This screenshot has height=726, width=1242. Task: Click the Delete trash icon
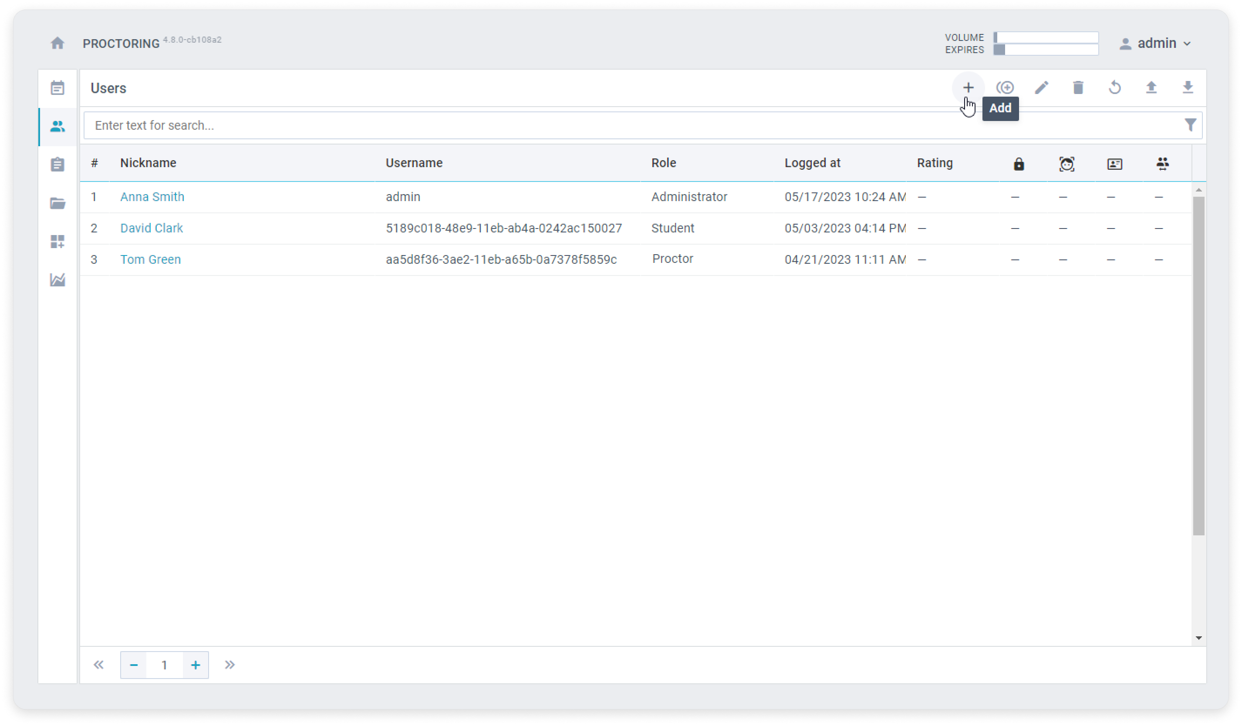tap(1078, 87)
